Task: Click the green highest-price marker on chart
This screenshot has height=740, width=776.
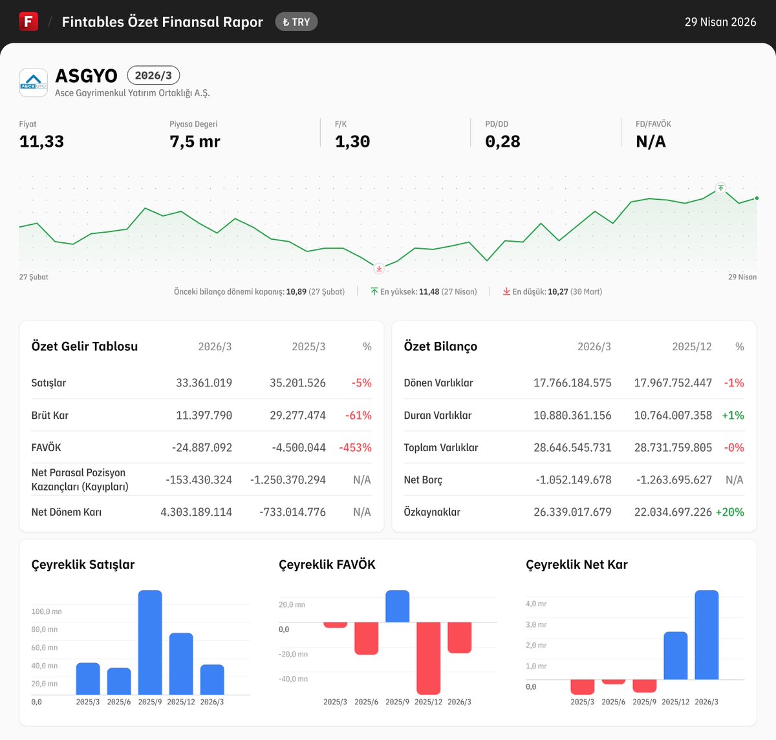Action: pos(720,189)
